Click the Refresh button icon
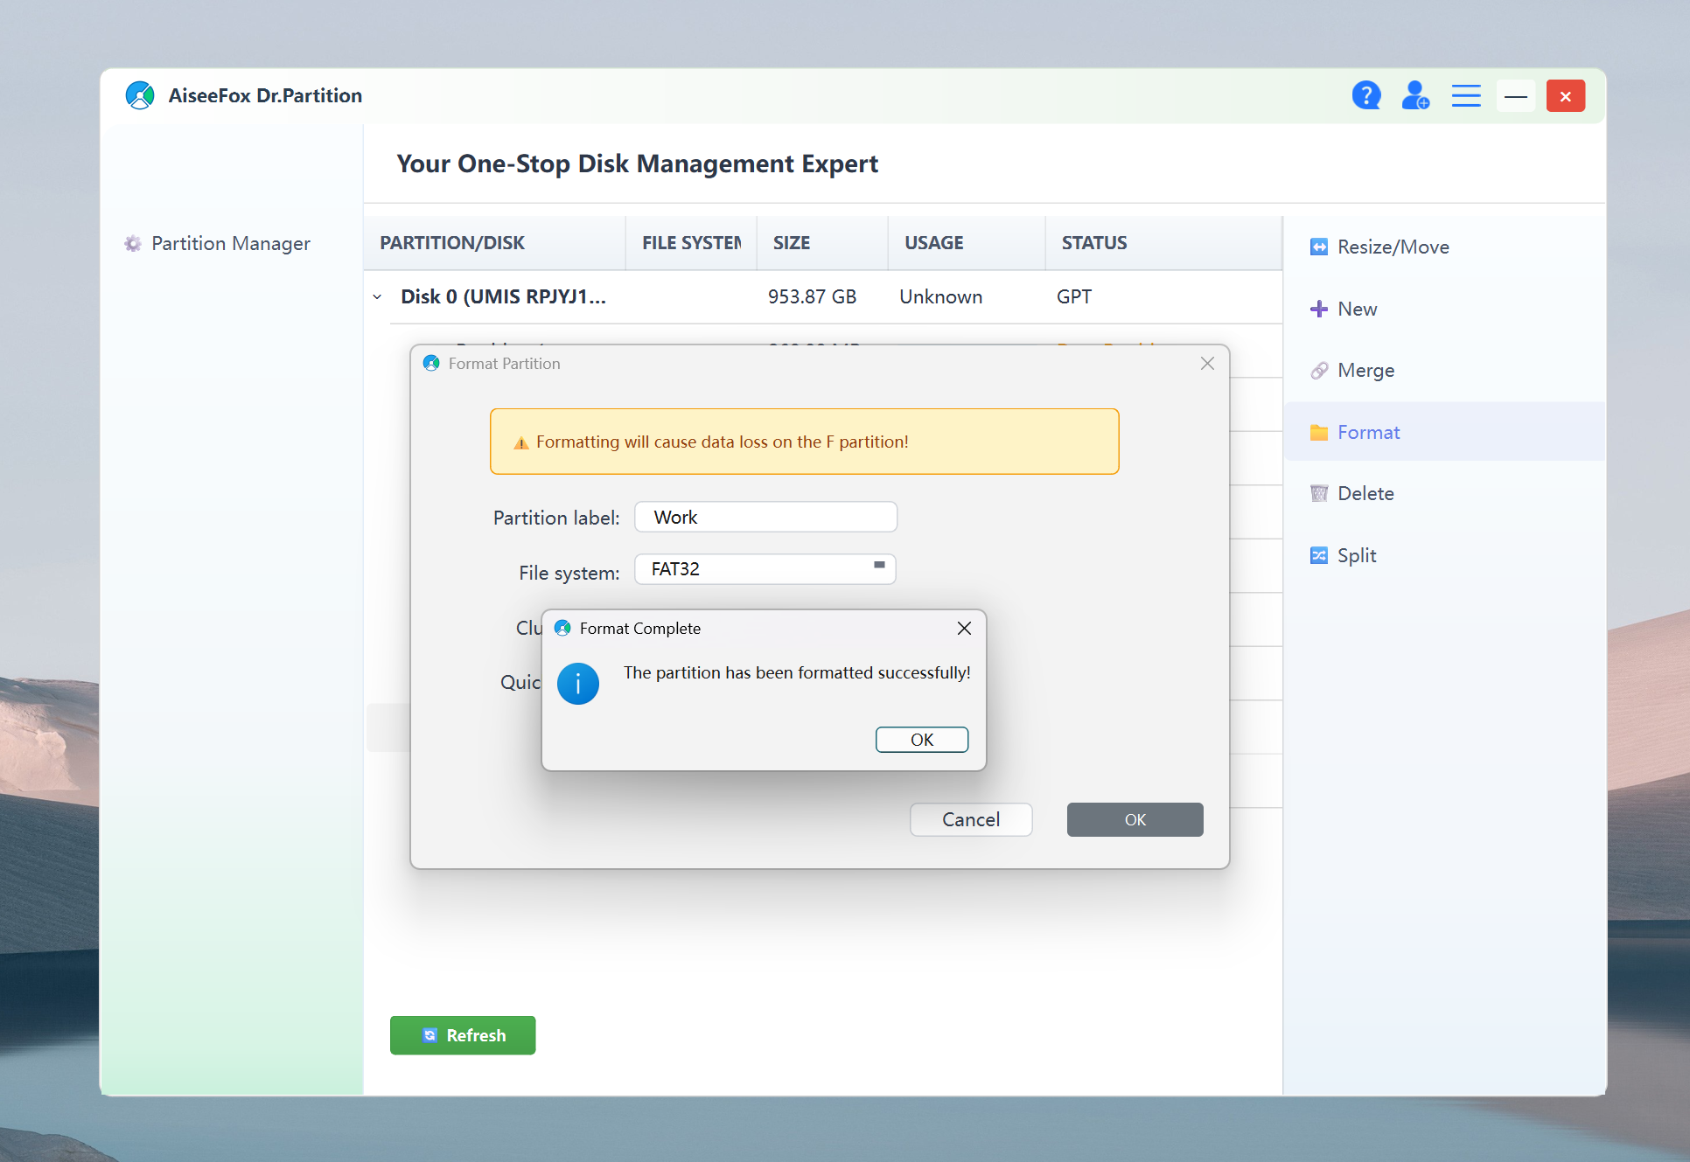 (429, 1035)
